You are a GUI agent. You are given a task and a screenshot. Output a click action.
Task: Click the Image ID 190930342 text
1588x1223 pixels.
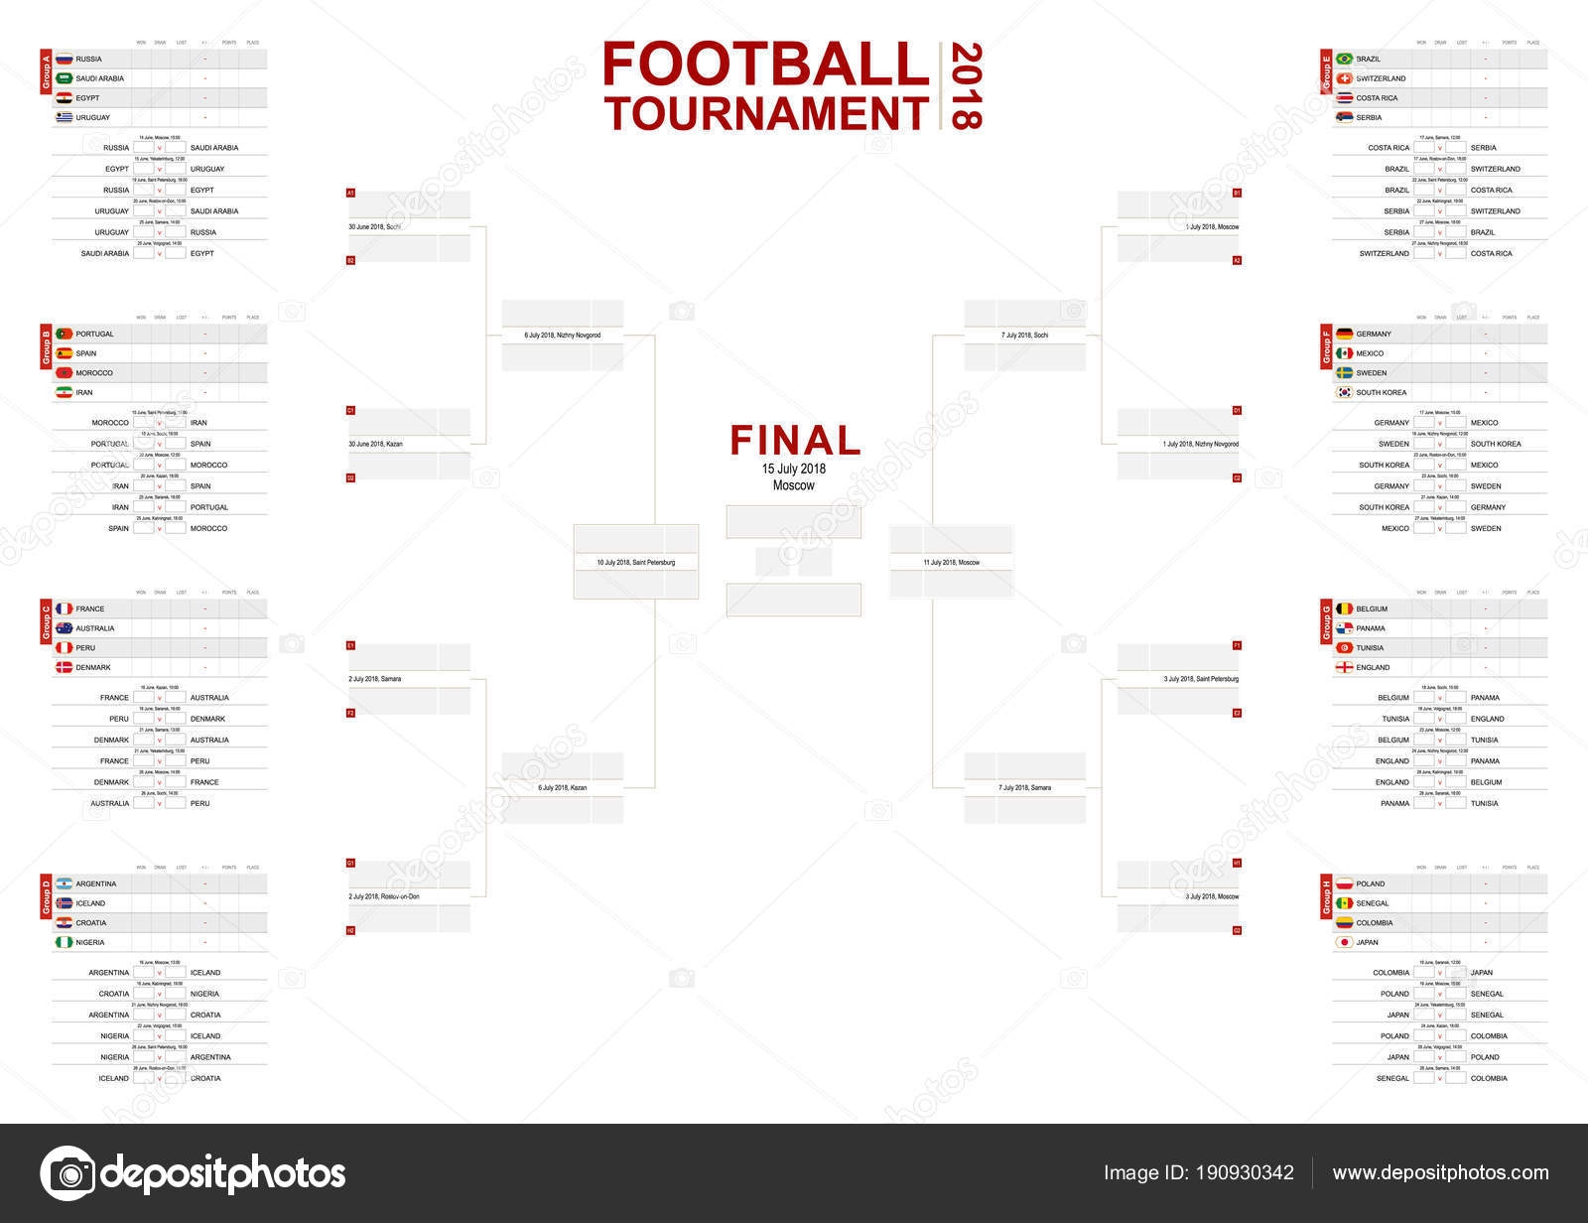1198,1172
